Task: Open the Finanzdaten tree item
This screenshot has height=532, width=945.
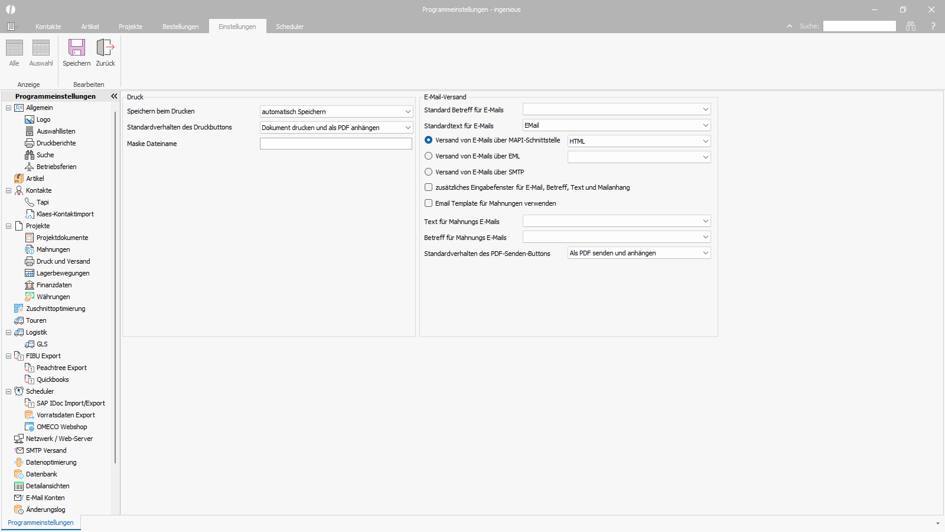Action: (x=54, y=285)
